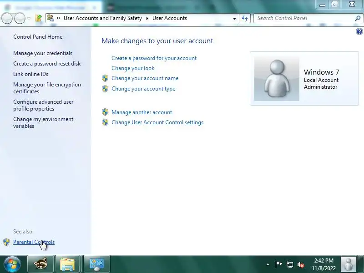Open Change User Account Control settings
This screenshot has height=273, width=364.
(x=157, y=122)
